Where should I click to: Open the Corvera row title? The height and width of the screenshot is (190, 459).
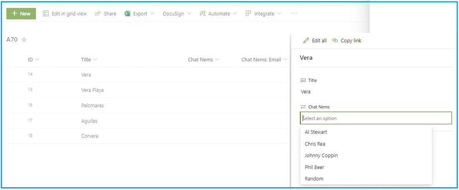(90, 136)
